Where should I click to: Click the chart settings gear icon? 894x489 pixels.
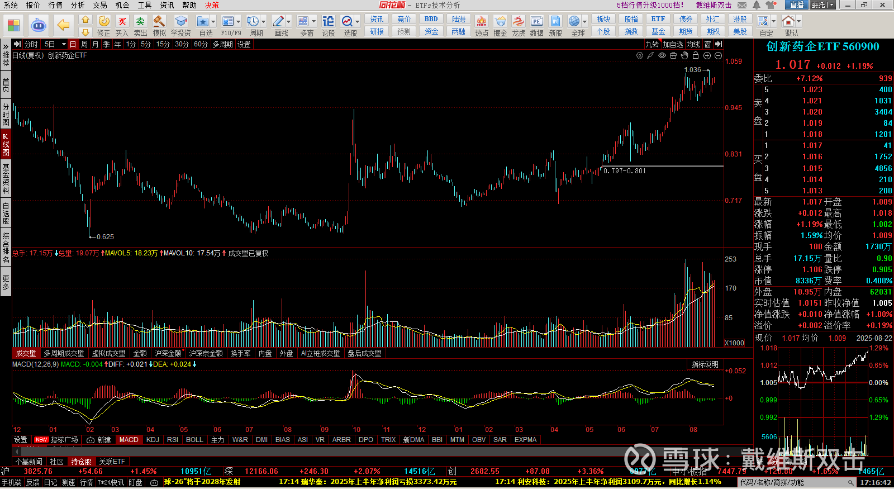640,55
